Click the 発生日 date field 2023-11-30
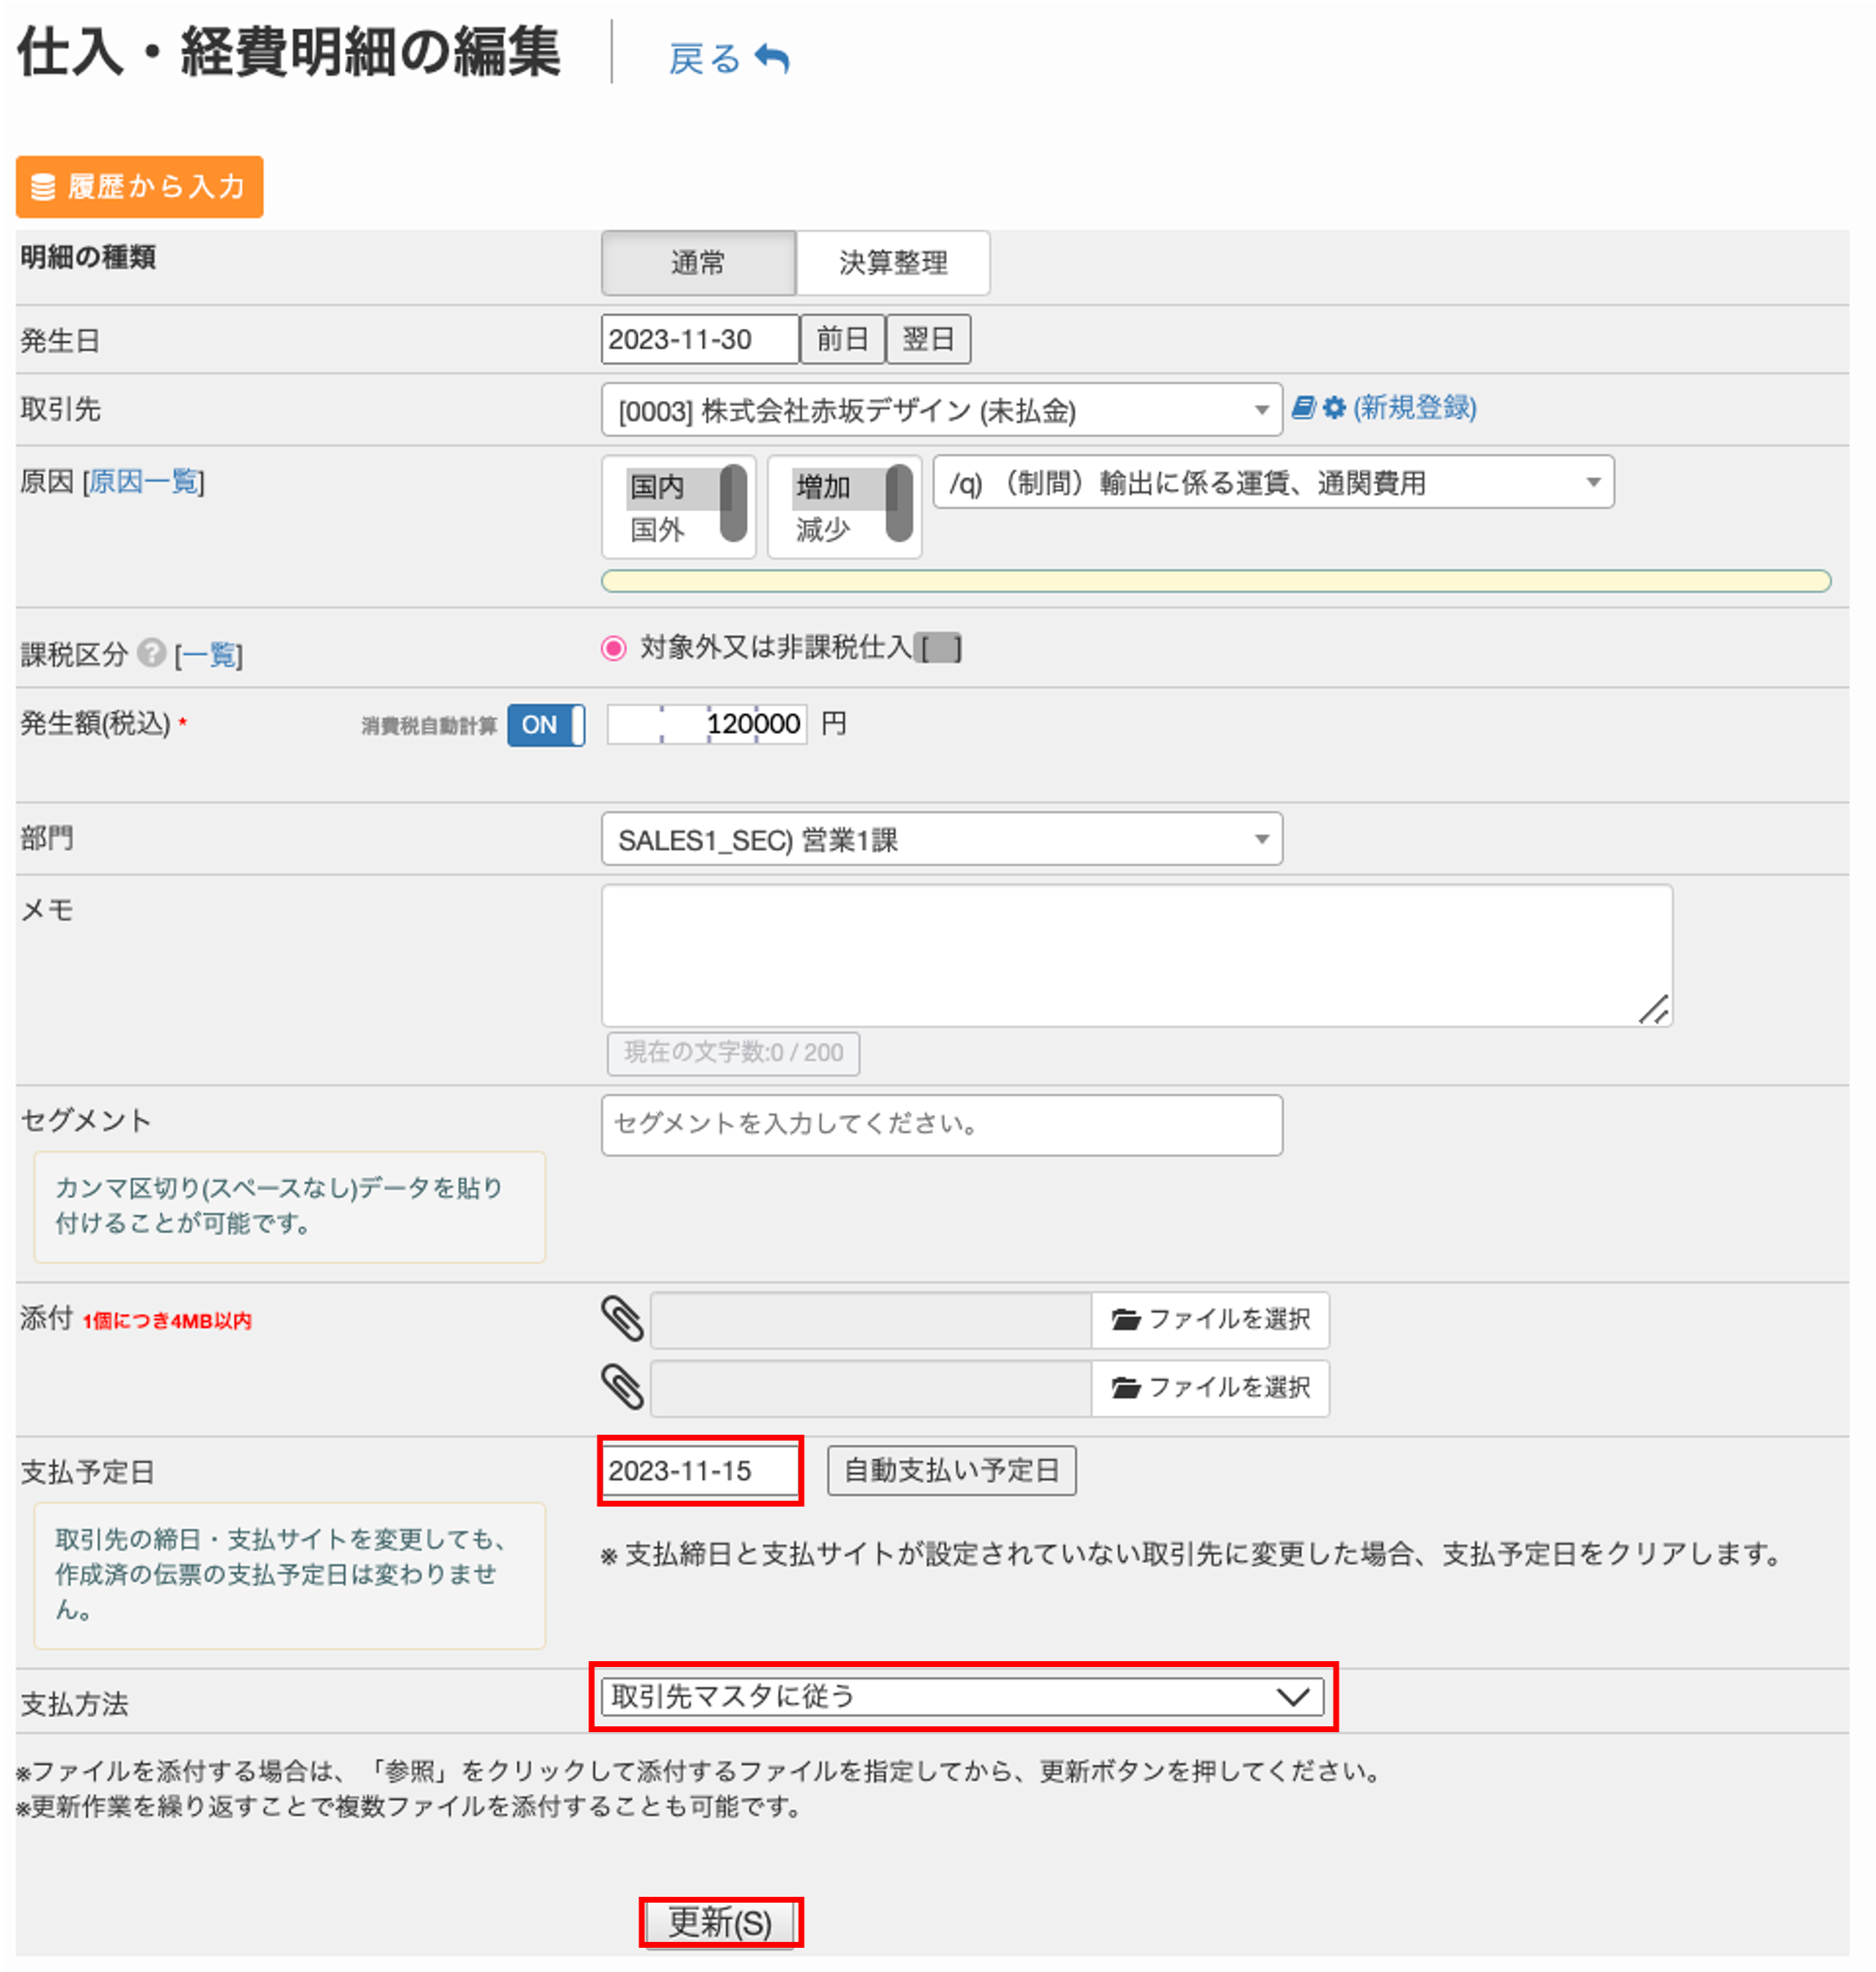The width and height of the screenshot is (1876, 1972). click(699, 340)
